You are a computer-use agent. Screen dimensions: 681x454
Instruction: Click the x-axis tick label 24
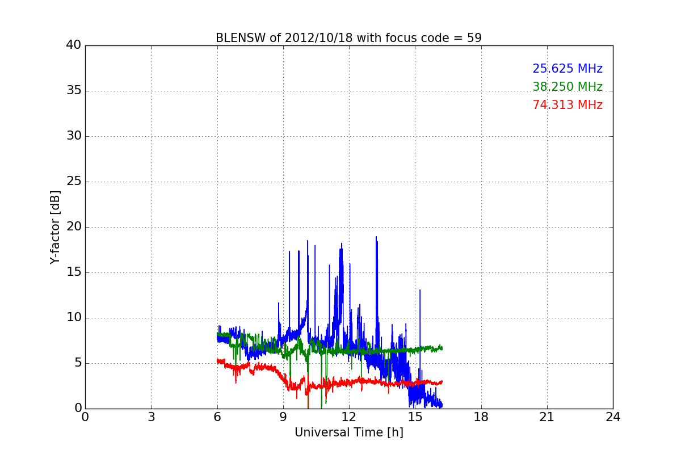(x=613, y=417)
